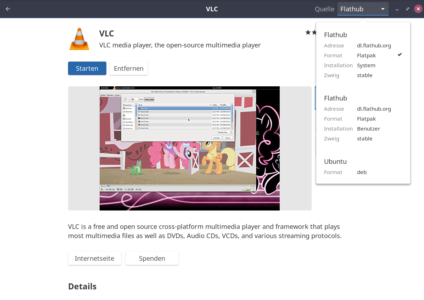Click checkmark next to Flatpak format
Viewport: 424px width, 300px height.
click(400, 55)
